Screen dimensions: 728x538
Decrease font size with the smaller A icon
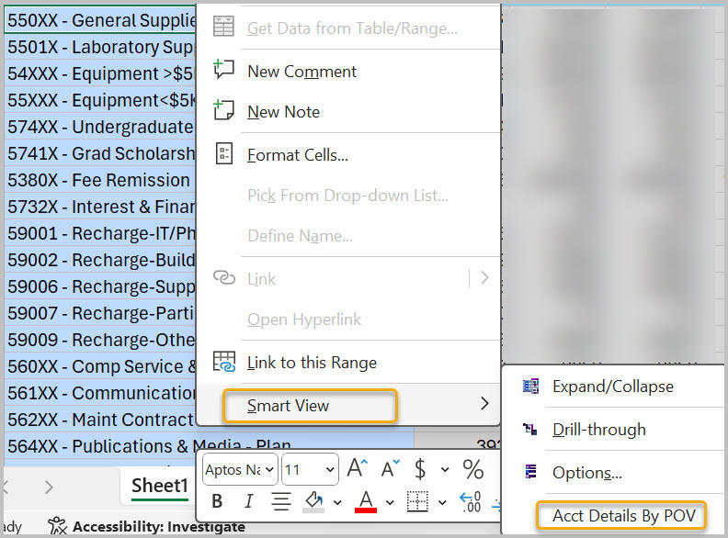(x=390, y=468)
